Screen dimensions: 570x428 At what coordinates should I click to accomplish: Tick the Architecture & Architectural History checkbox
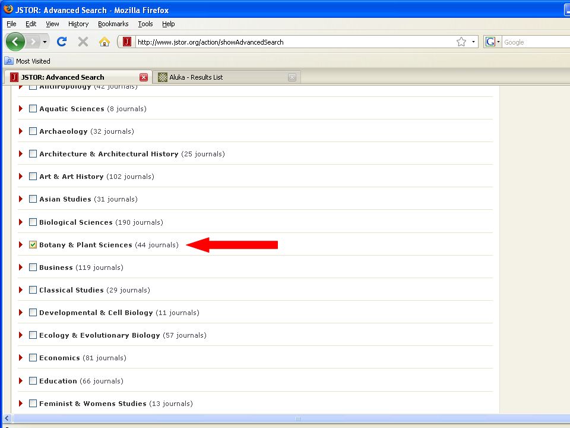(33, 153)
